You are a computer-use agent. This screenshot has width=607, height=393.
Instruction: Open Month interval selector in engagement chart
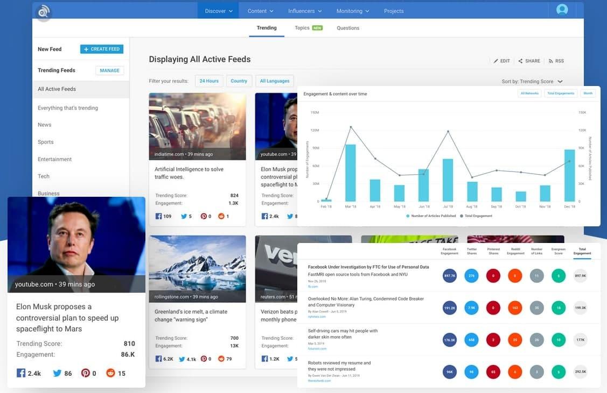tap(588, 94)
